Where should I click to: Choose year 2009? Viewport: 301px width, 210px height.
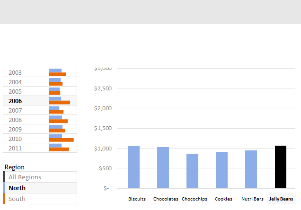(15, 130)
